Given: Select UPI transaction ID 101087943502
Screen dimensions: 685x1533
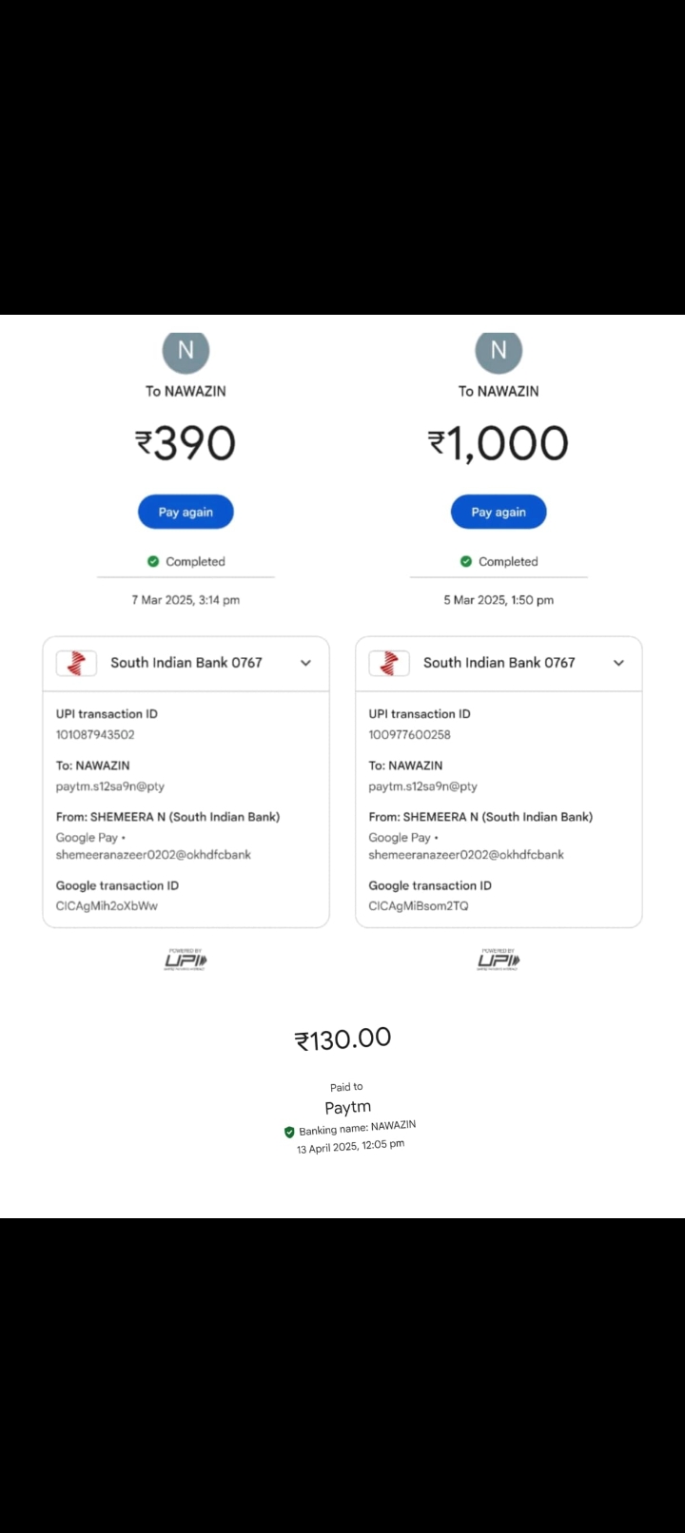Looking at the screenshot, I should [x=95, y=734].
